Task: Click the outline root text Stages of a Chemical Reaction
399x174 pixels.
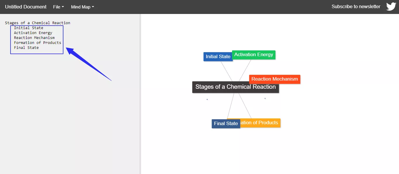Action: click(37, 23)
